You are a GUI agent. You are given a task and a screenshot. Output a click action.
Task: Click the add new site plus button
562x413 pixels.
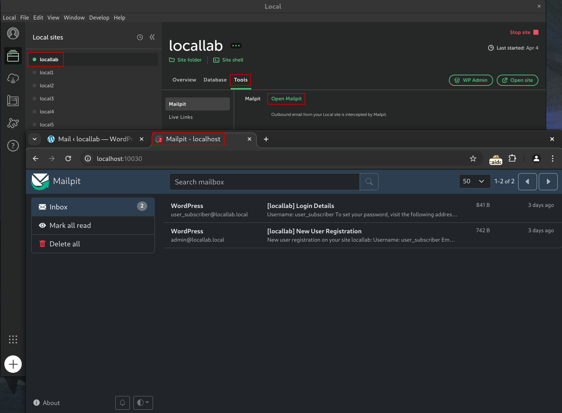coord(13,364)
